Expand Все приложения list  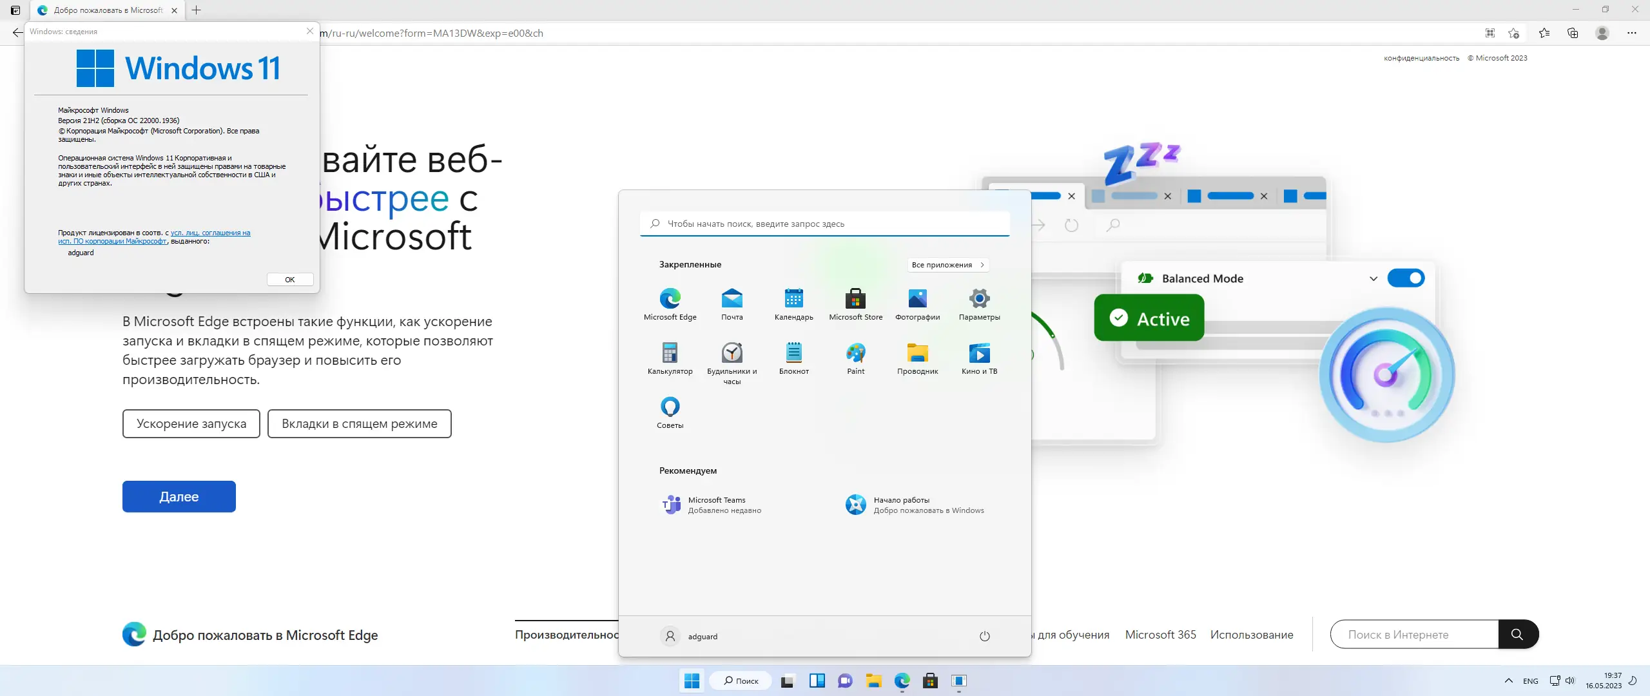click(947, 265)
